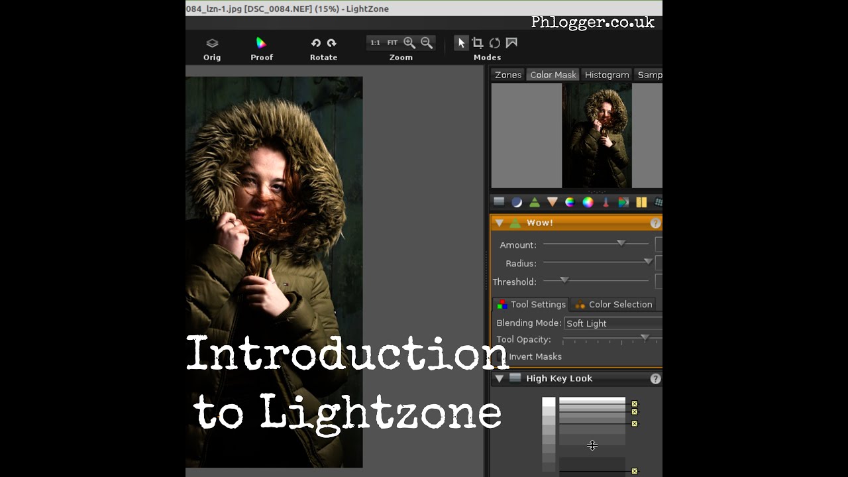Set zoom to 1:1
Screen dimensions: 848x477
[x=375, y=43]
